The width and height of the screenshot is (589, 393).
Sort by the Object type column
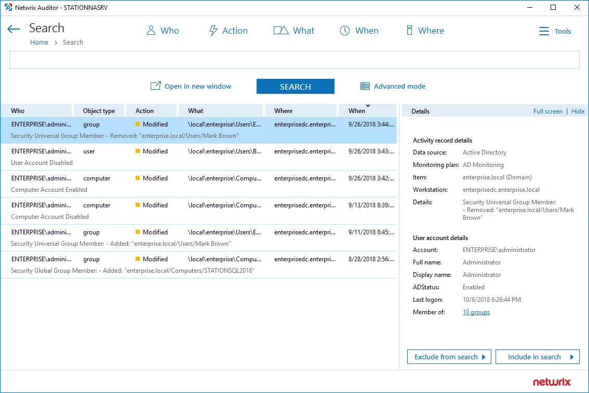pos(99,110)
